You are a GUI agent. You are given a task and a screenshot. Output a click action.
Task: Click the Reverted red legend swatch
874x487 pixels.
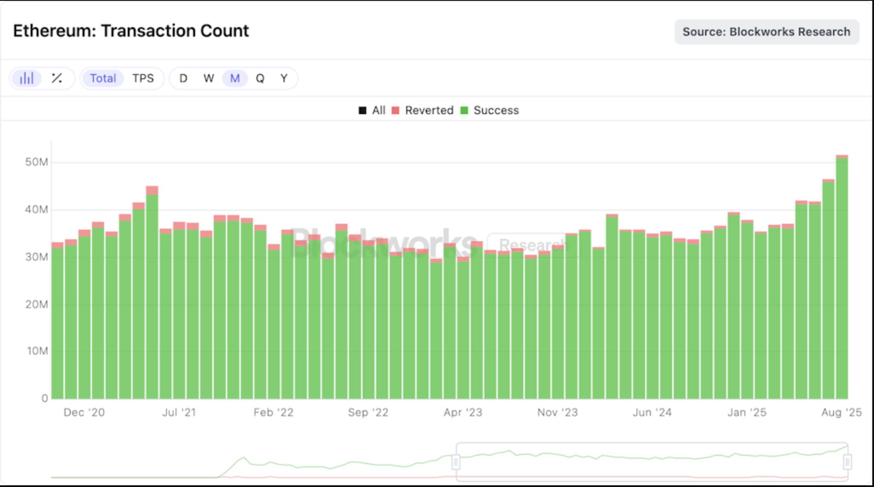pos(396,111)
